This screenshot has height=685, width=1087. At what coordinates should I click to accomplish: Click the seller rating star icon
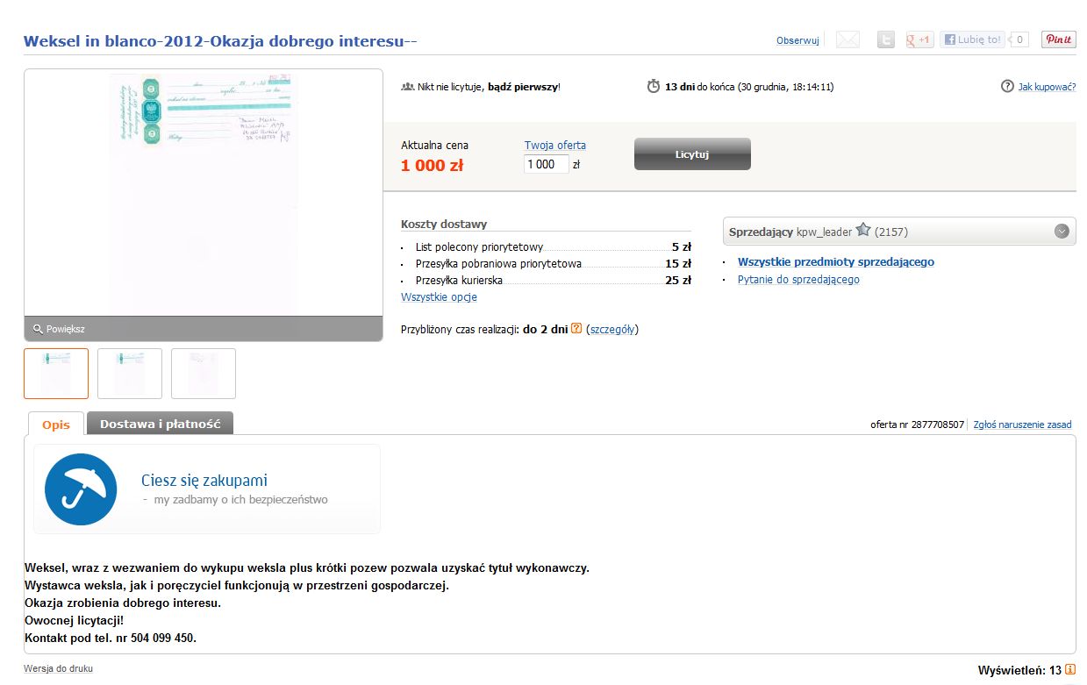(x=863, y=230)
